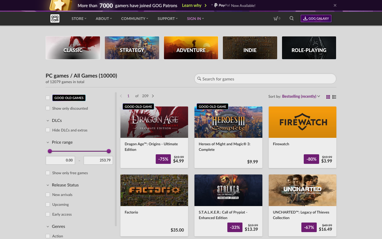Screen dimensions: 382x239
Task: Check the Early access filter
Action: tap(48, 214)
